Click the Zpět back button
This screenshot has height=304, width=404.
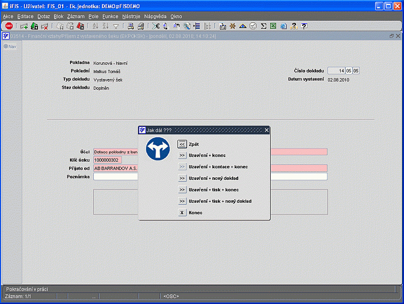tap(182, 144)
